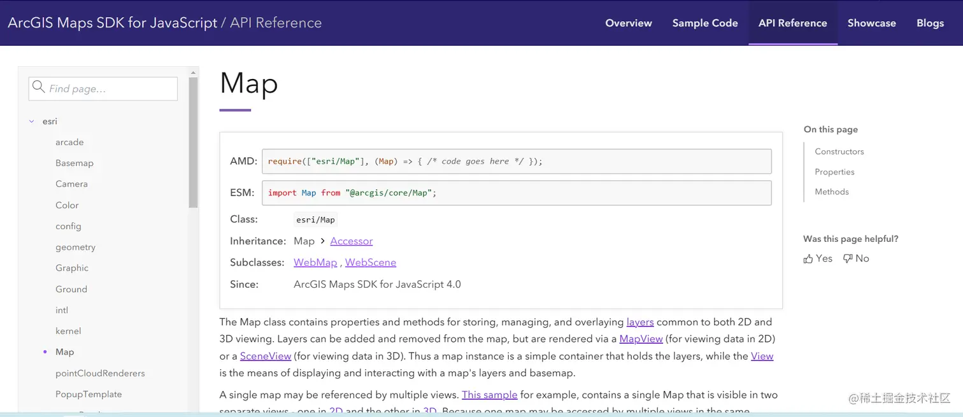Click the sidebar scroll-up arrow

click(193, 73)
